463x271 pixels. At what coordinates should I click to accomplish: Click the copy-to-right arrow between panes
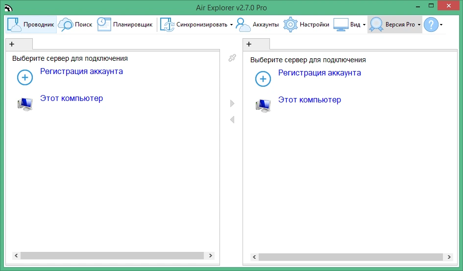pyautogui.click(x=232, y=103)
